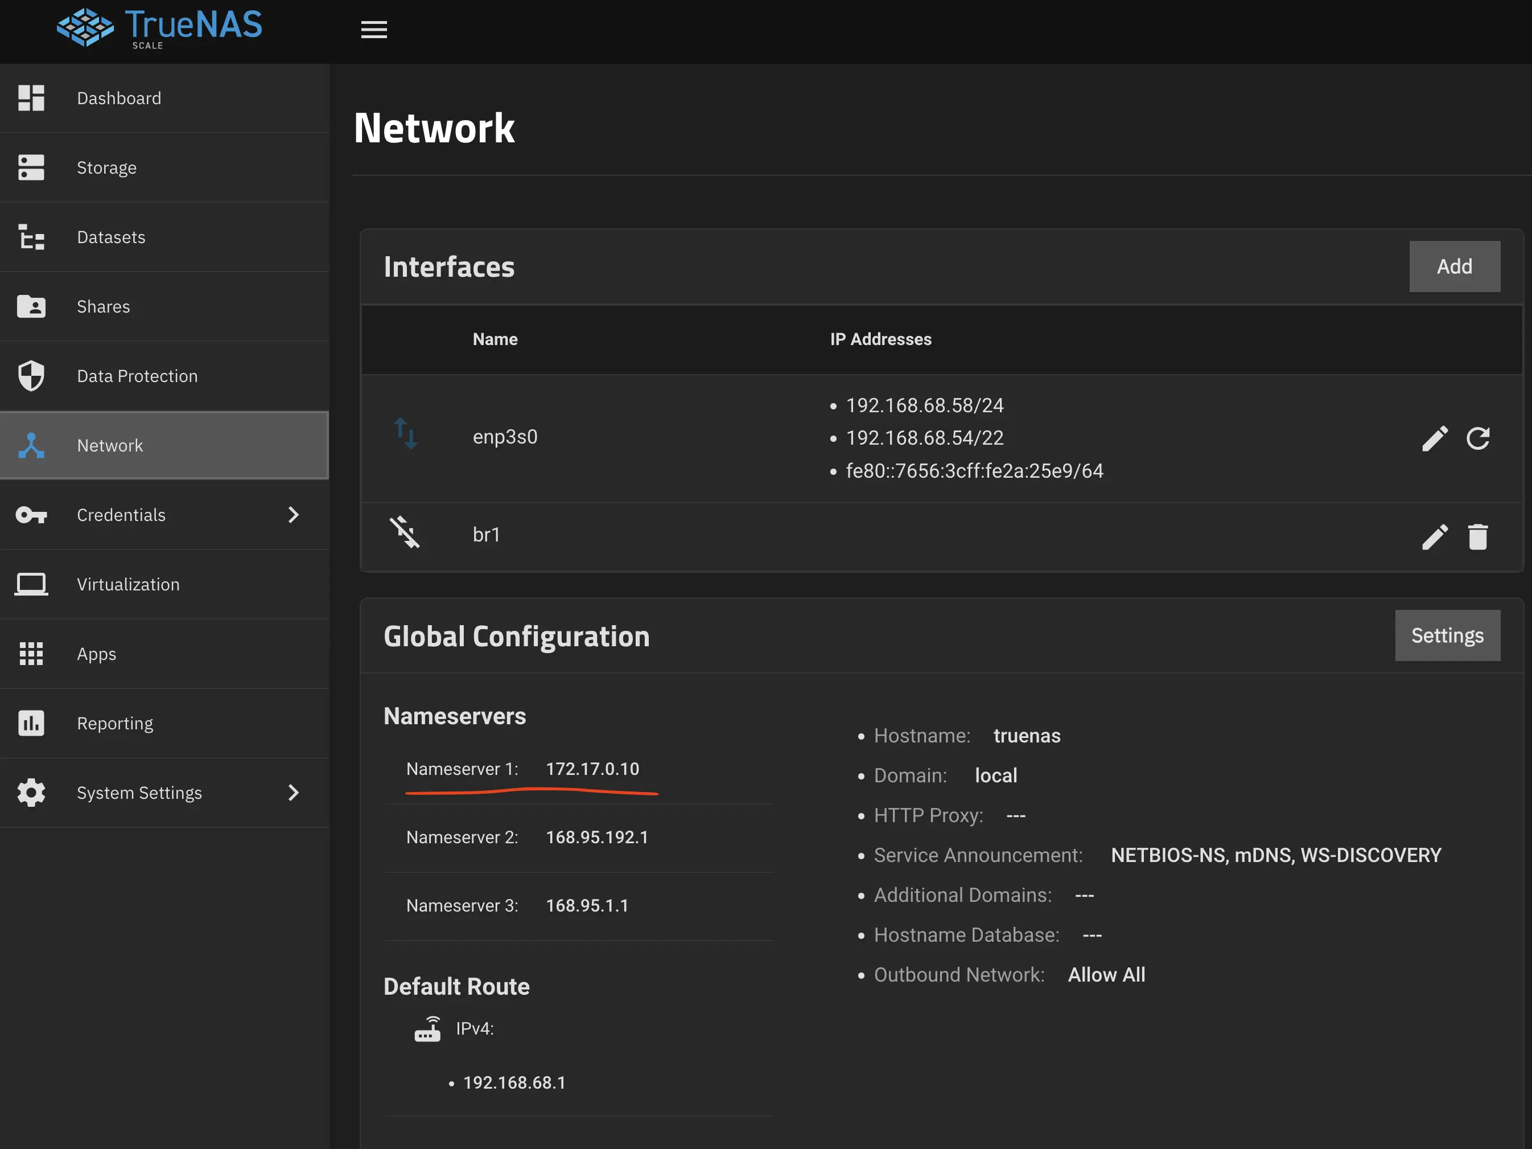Open Global Configuration Settings

pos(1447,635)
